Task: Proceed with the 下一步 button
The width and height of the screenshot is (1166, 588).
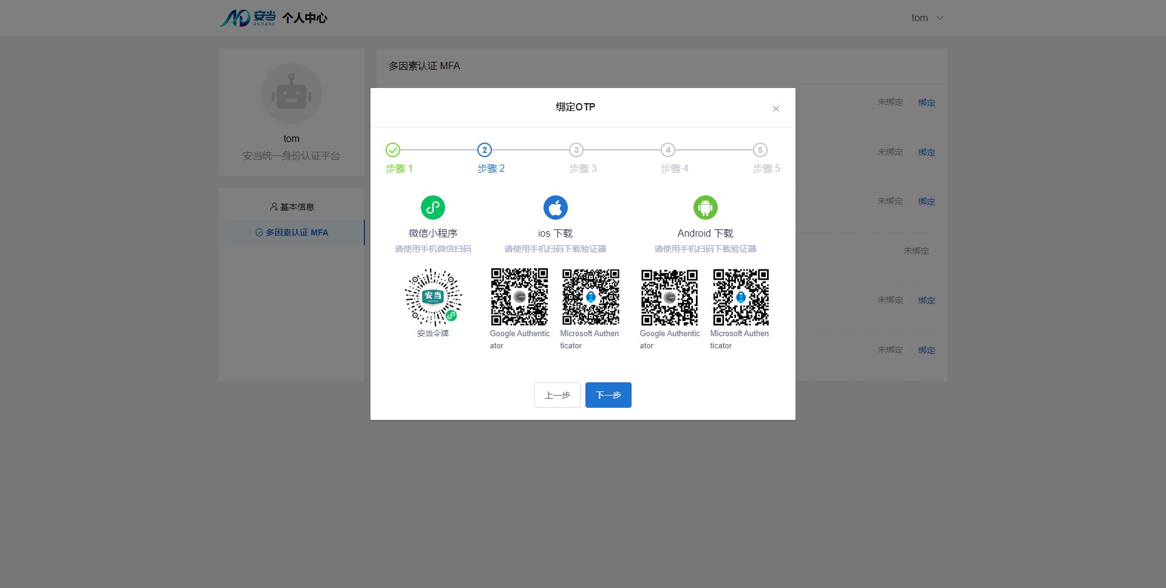Action: 609,395
